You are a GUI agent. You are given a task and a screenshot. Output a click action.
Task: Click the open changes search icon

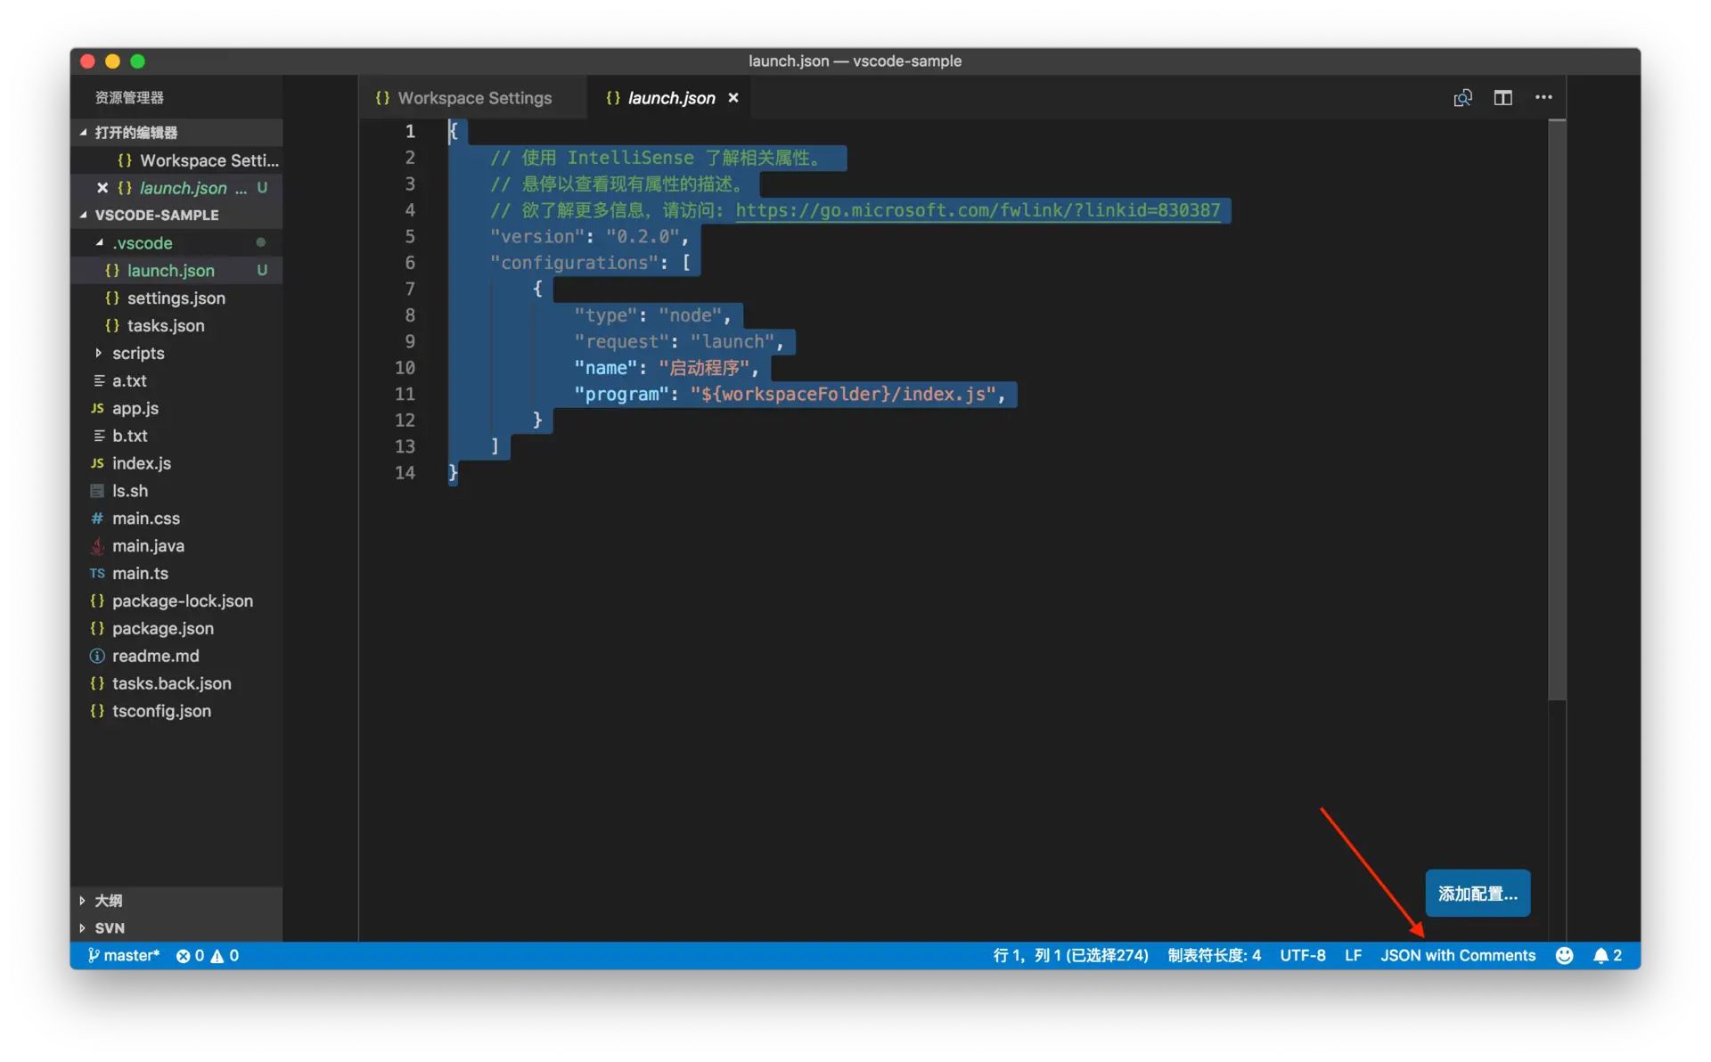[1462, 98]
